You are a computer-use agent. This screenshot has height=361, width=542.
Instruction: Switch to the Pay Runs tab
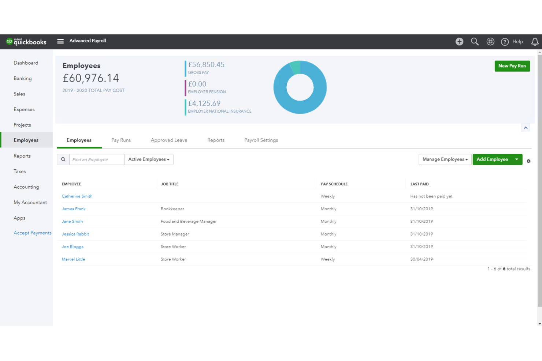click(x=121, y=140)
